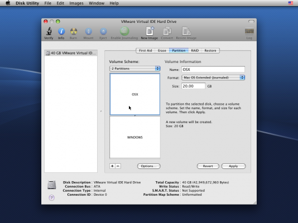298x223 pixels.
Task: Switch to the First Aid tab
Action: pos(146,51)
